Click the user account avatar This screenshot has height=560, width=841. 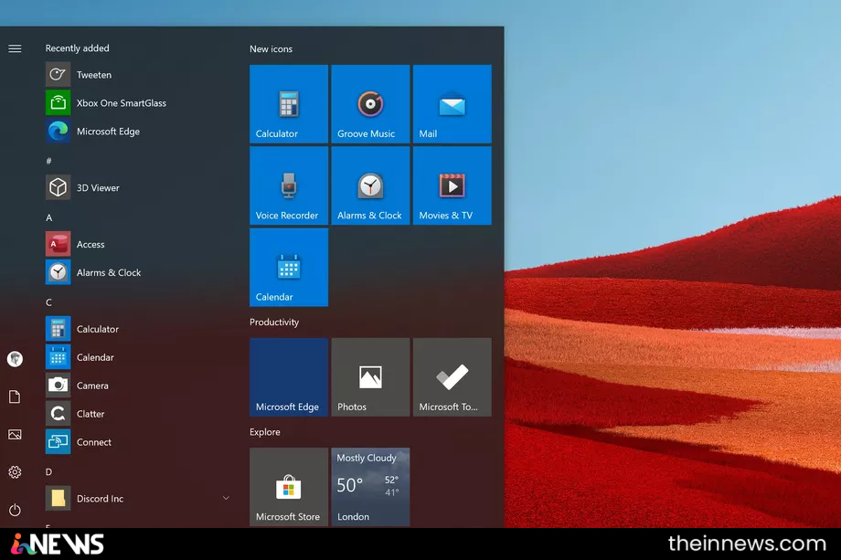click(x=15, y=358)
